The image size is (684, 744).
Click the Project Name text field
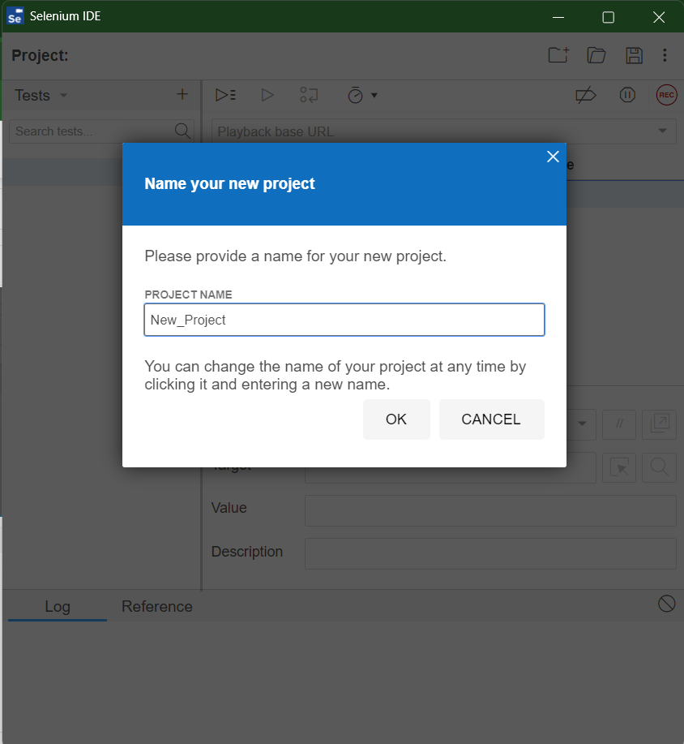[344, 320]
